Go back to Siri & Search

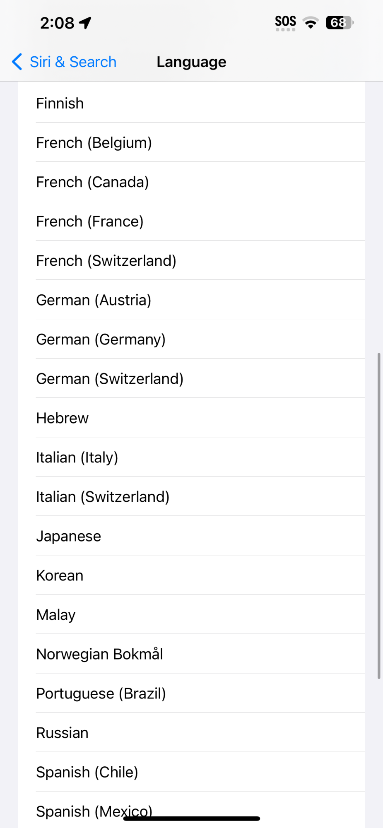(x=73, y=62)
